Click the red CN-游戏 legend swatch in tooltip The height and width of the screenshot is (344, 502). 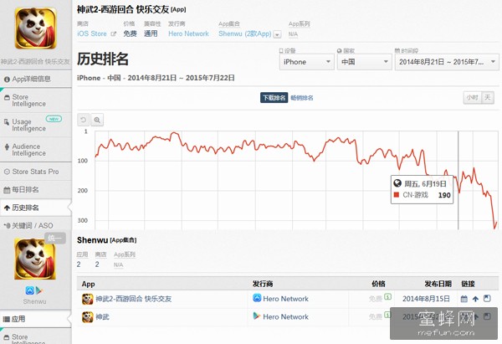coord(397,195)
